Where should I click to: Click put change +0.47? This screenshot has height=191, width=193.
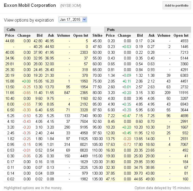[x=126, y=116]
